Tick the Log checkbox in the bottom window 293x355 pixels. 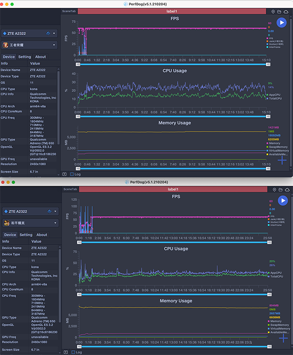[x=72, y=352]
